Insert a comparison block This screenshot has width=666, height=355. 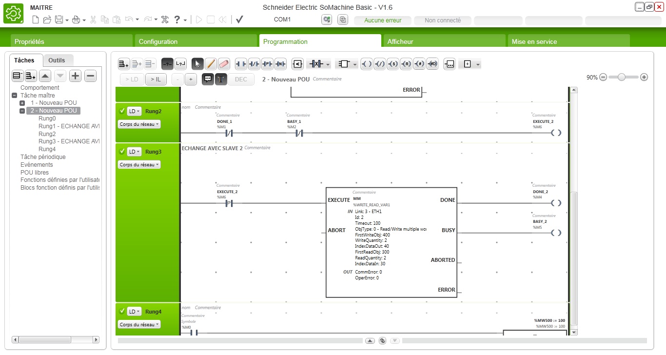click(x=298, y=64)
